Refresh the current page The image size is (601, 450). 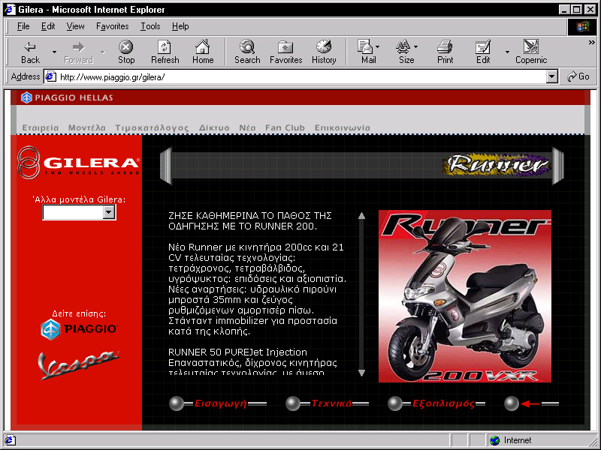click(x=165, y=52)
